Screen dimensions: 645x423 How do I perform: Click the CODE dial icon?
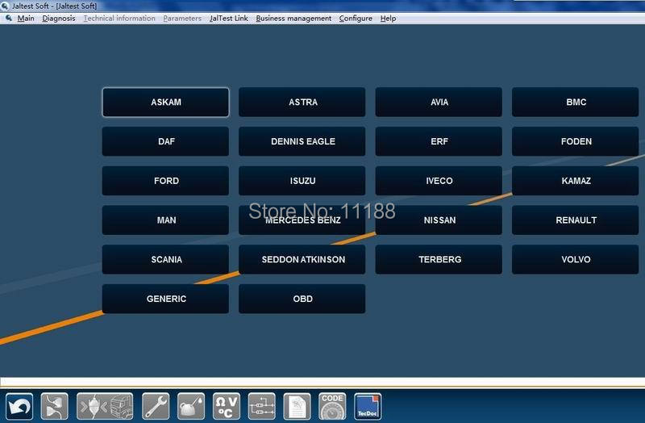coord(332,406)
